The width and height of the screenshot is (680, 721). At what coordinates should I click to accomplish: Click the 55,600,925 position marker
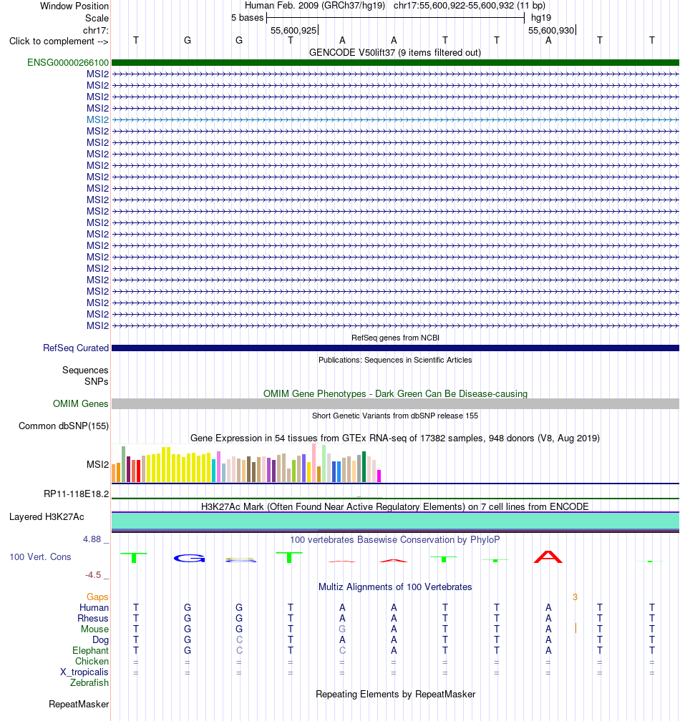pos(293,31)
